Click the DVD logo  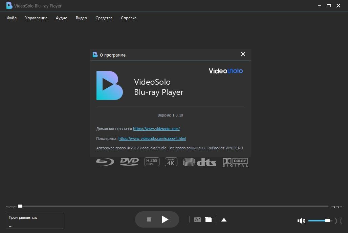point(129,162)
